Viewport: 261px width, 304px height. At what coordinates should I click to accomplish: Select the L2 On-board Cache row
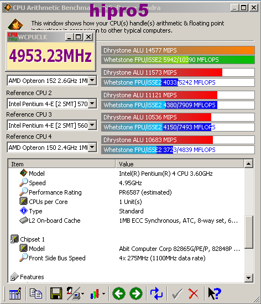[126, 221]
